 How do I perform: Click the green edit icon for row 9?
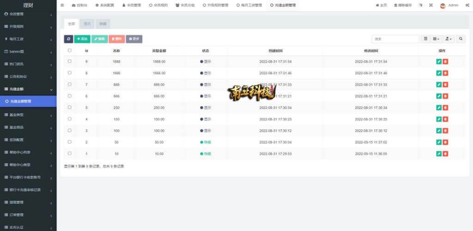[x=438, y=62]
